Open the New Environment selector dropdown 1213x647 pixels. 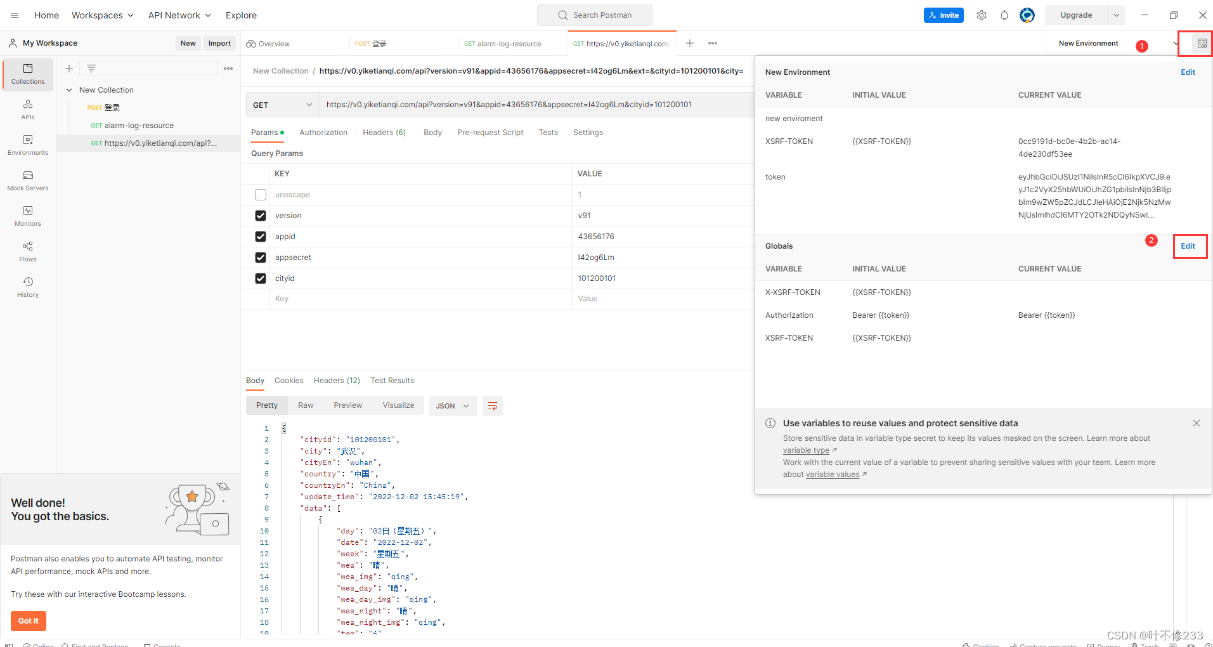click(1117, 43)
